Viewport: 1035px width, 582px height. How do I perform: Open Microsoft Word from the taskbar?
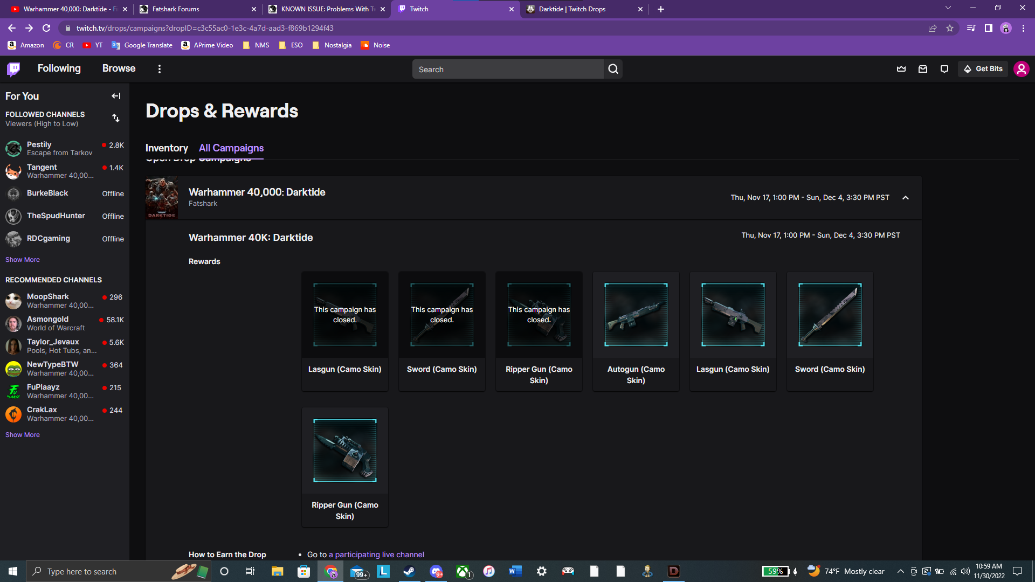[x=515, y=571]
